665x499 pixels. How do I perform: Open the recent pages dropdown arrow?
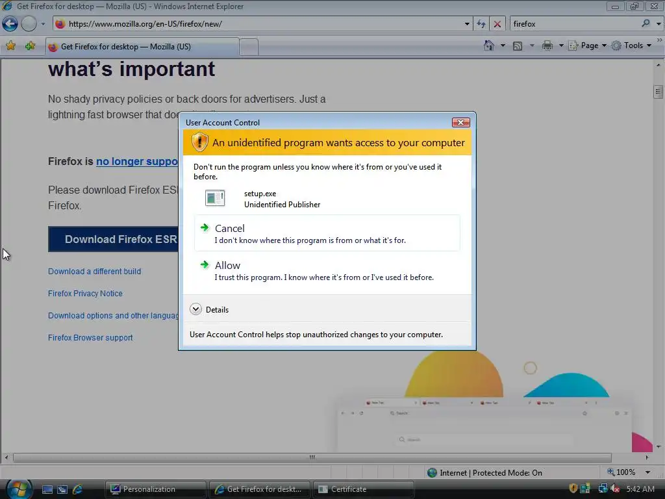[43, 24]
